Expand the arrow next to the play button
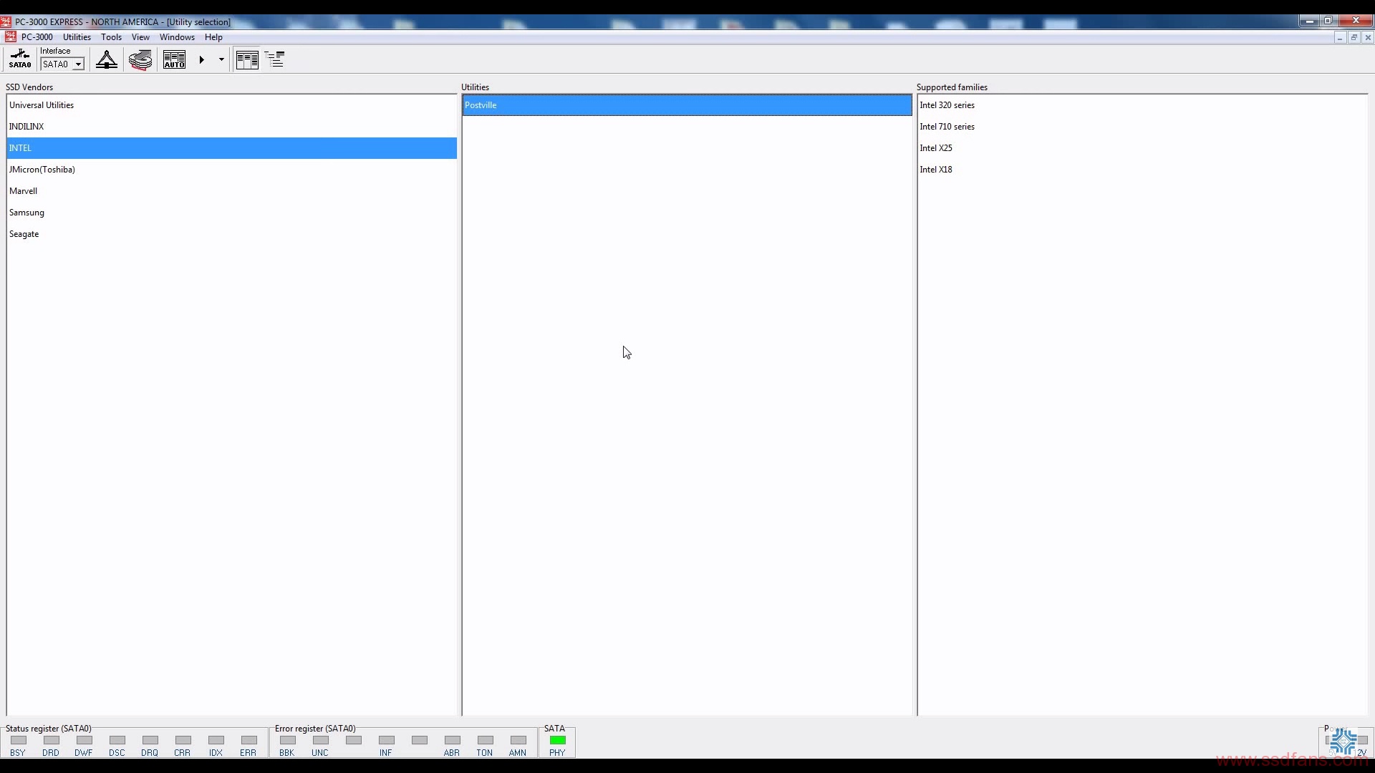 coord(221,60)
